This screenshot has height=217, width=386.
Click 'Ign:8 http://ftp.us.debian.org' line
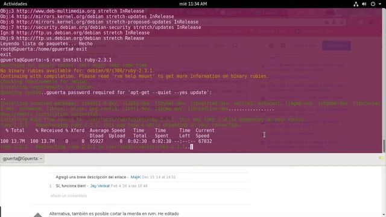point(75,33)
